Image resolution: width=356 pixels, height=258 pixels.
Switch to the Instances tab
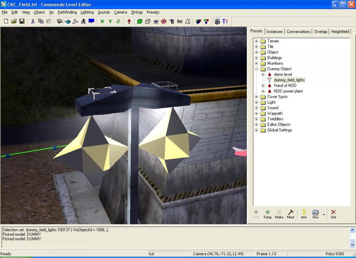pyautogui.click(x=274, y=32)
